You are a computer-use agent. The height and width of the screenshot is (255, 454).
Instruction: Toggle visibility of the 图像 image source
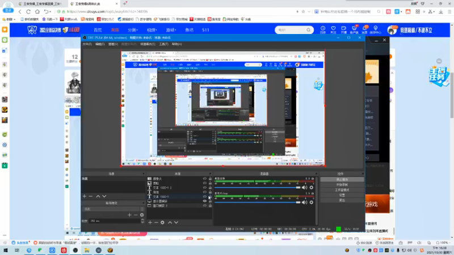(205, 183)
